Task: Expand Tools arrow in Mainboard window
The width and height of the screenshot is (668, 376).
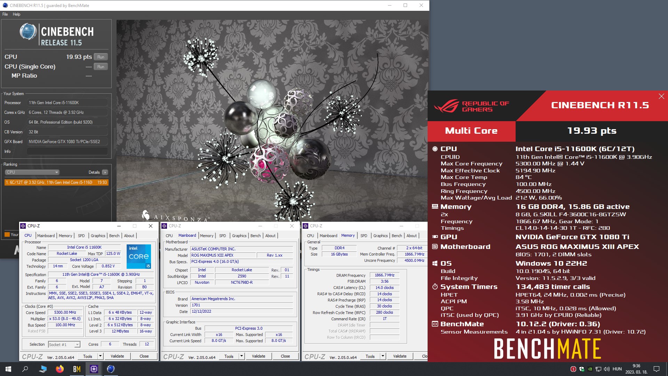Action: click(241, 356)
